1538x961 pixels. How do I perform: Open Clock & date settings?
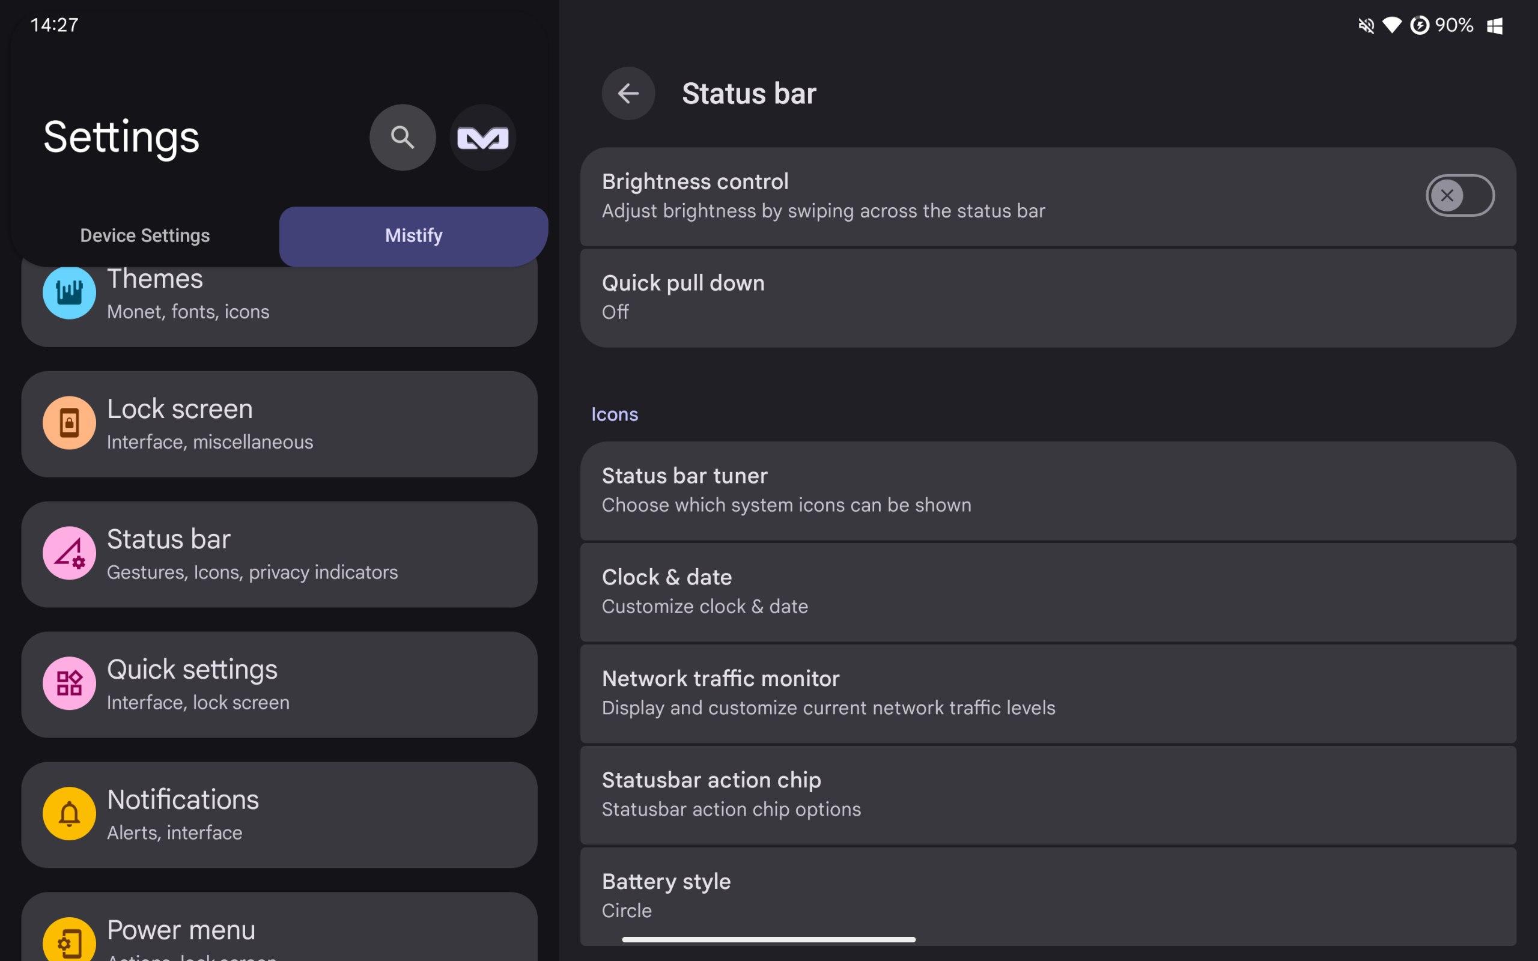click(1048, 592)
